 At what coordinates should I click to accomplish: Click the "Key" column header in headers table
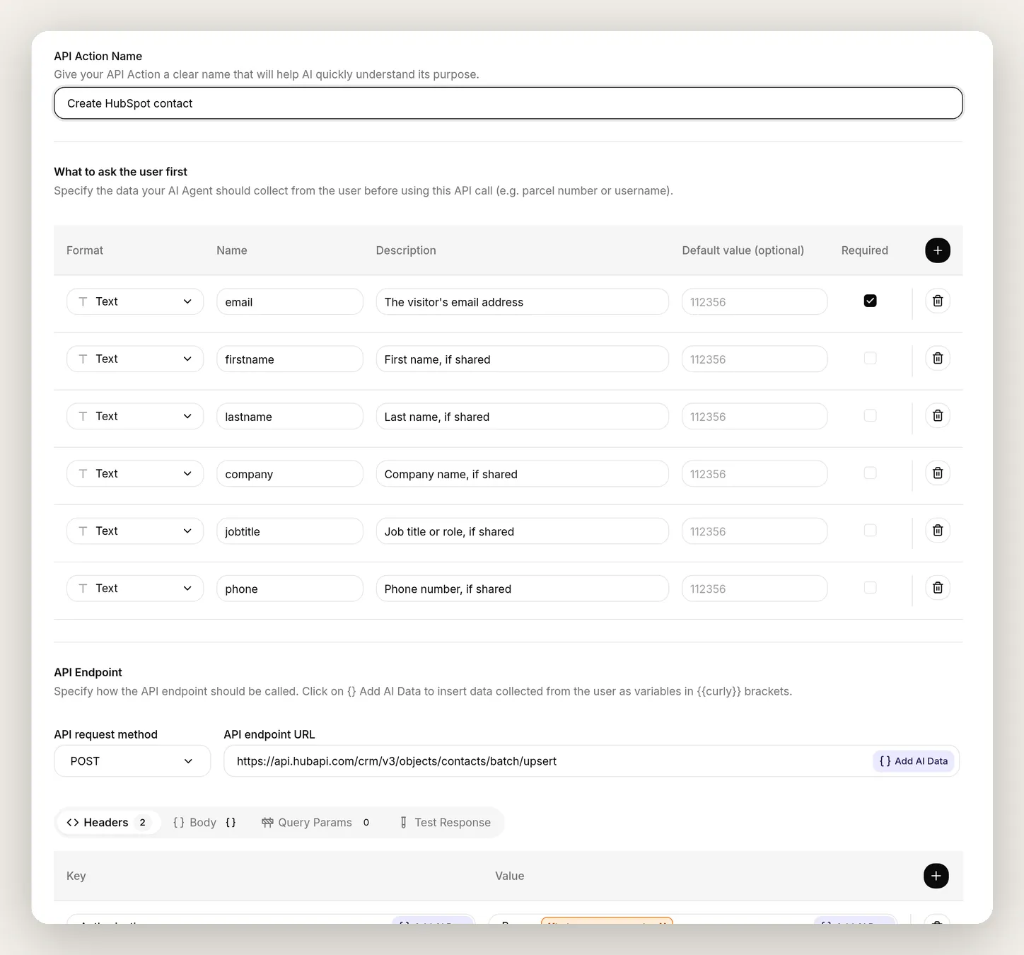pyautogui.click(x=76, y=876)
